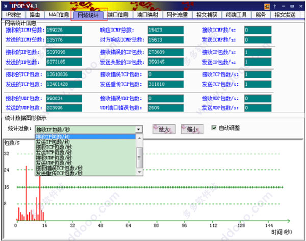This screenshot has width=306, height=241.
Task: Open the 报文发送 tab
Action: coord(285,15)
